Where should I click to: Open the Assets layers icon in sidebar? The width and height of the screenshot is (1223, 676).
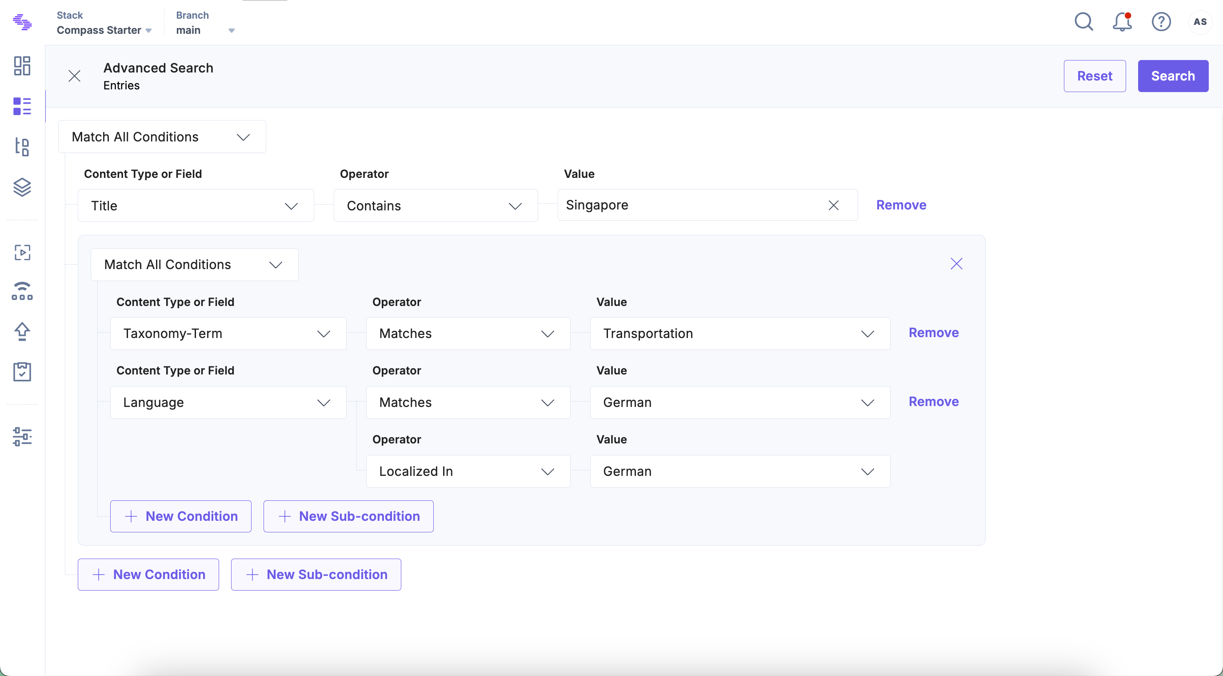pos(22,187)
